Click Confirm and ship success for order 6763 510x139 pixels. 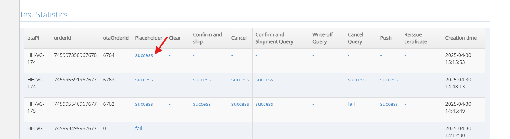point(201,80)
